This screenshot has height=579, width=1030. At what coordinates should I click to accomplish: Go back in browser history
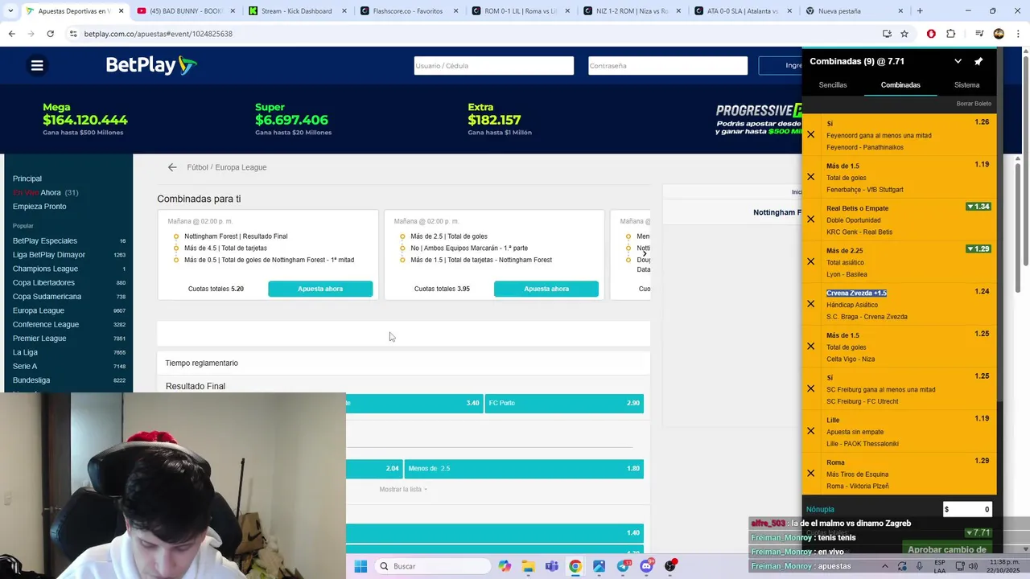coord(11,34)
